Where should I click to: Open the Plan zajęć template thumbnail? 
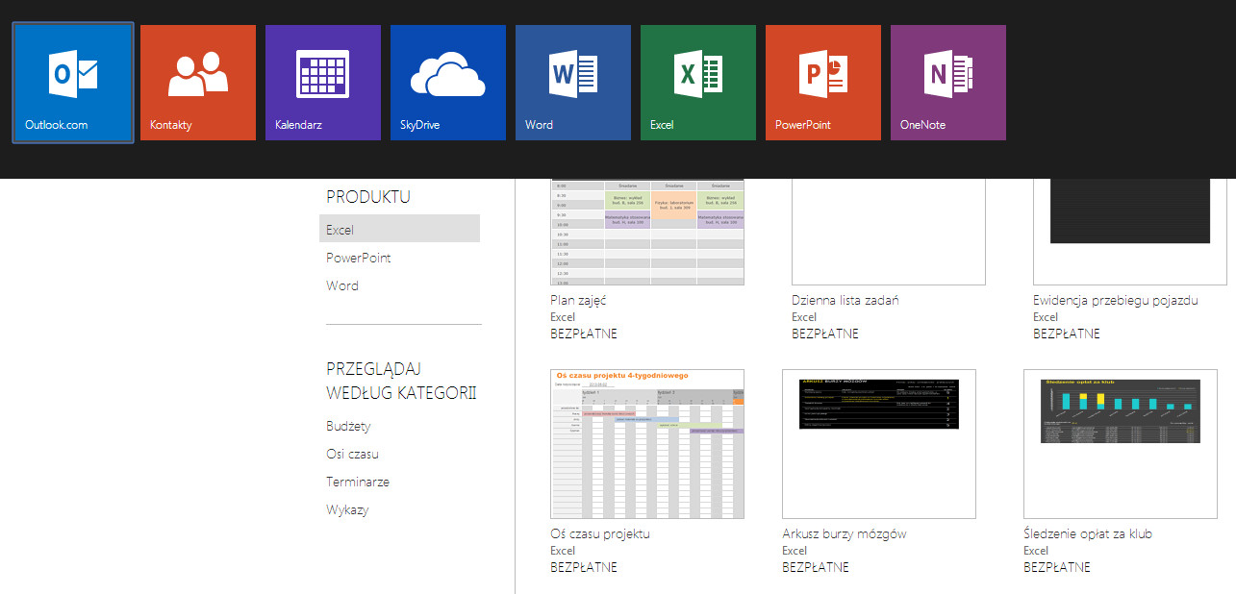pos(647,233)
